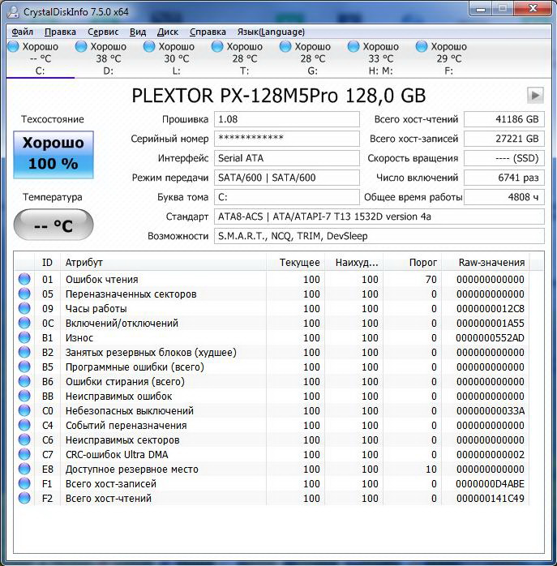This screenshot has width=557, height=566.
Task: Click status icon for C6 Неисправимых секторов
Action: (x=24, y=440)
